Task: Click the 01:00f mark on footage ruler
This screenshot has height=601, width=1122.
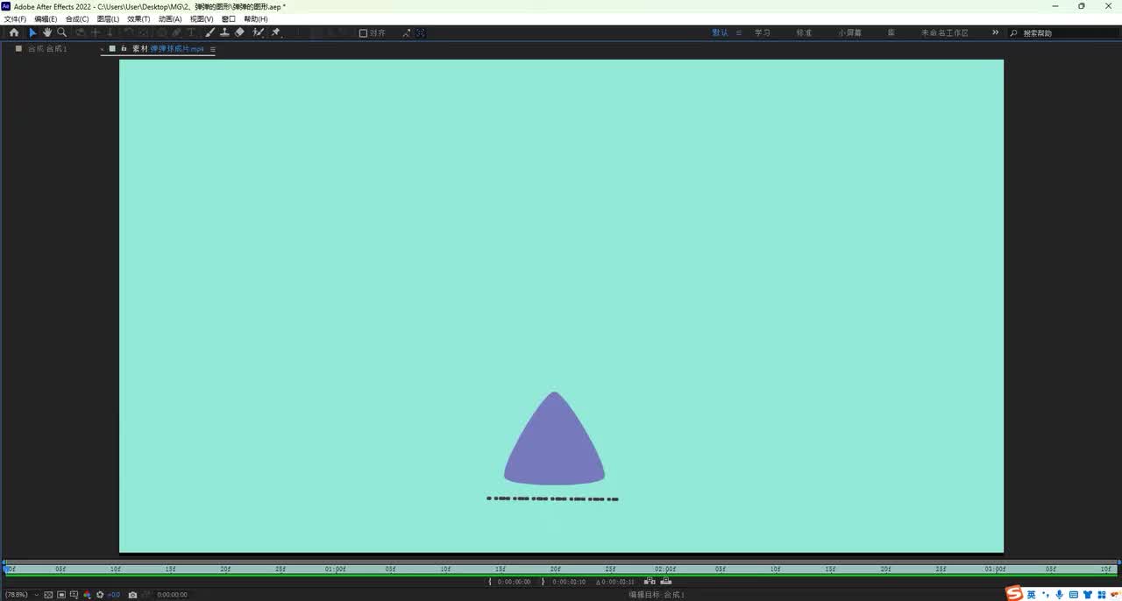Action: coord(335,569)
